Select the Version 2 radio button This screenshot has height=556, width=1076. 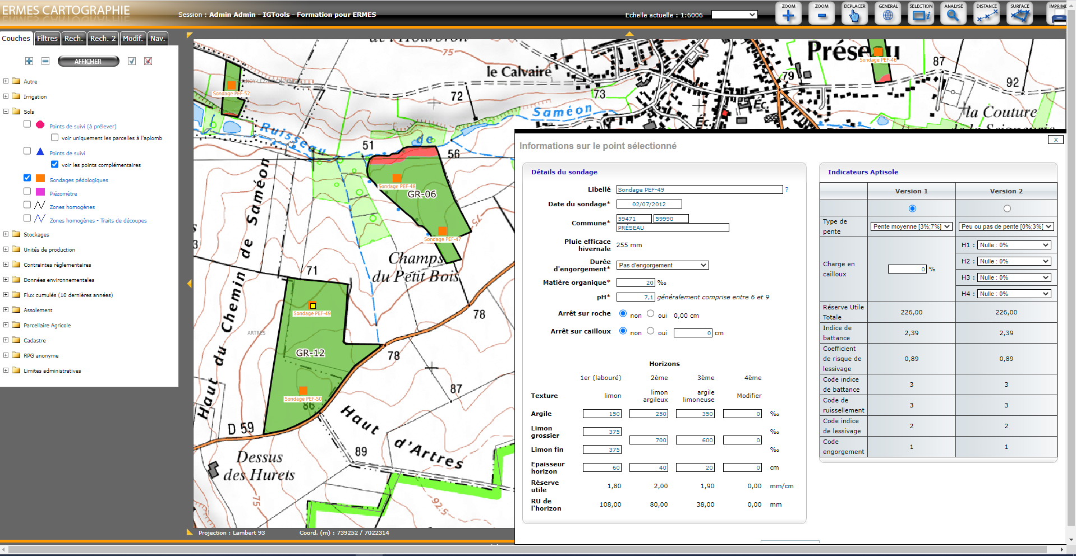pyautogui.click(x=1006, y=208)
